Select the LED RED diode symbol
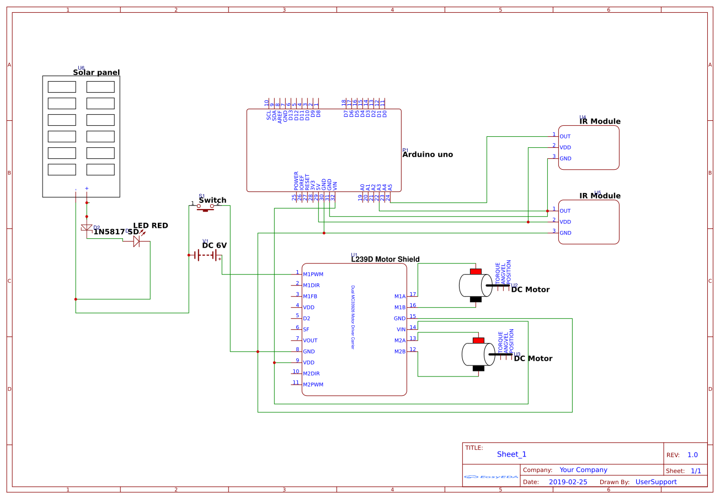 [136, 241]
